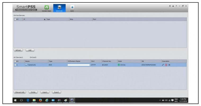This screenshot has width=201, height=106.
Task: Click the Windows Start button
Action: pos(16,101)
